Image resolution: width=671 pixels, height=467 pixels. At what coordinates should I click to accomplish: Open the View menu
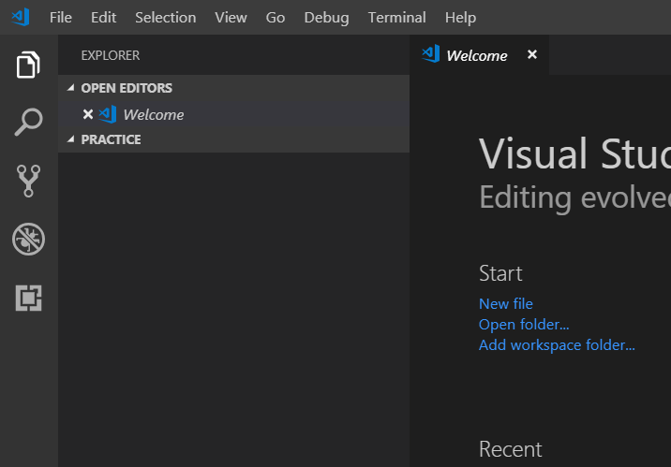[x=231, y=18]
